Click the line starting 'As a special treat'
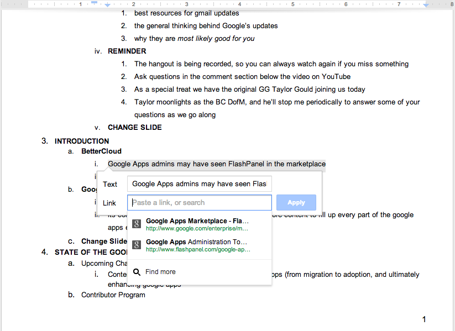 pos(249,90)
